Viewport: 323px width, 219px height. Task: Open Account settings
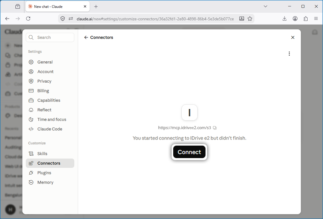pyautogui.click(x=50, y=72)
